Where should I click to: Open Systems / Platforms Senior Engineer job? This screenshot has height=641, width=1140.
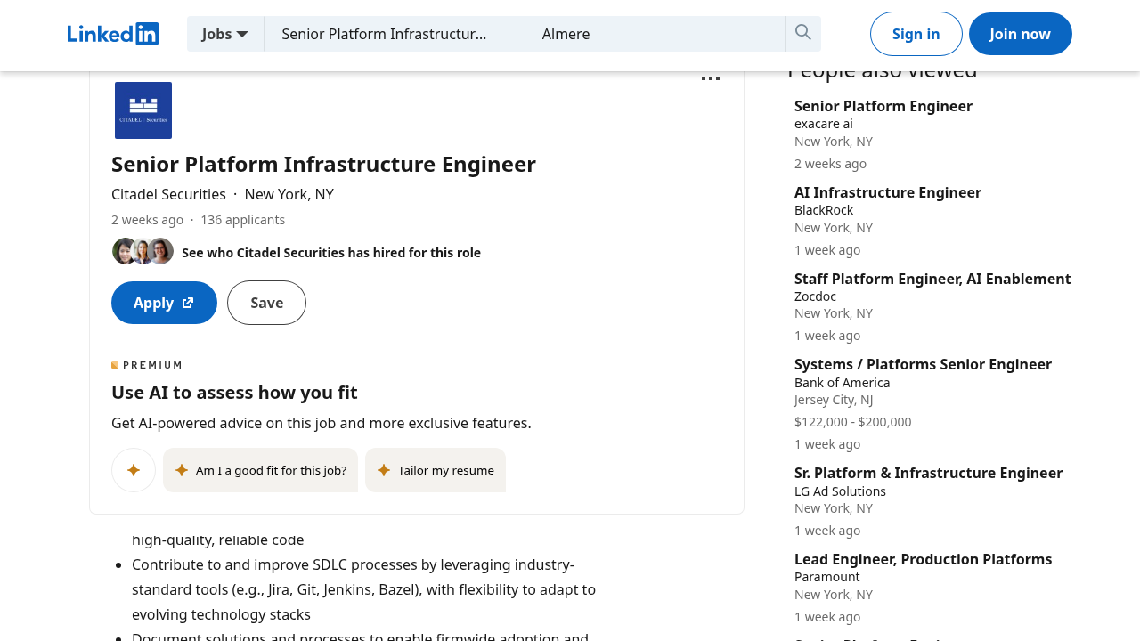coord(923,364)
